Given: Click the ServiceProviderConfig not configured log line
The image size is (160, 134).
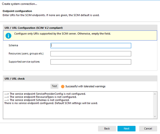Looking at the screenshot, I should [45, 94].
